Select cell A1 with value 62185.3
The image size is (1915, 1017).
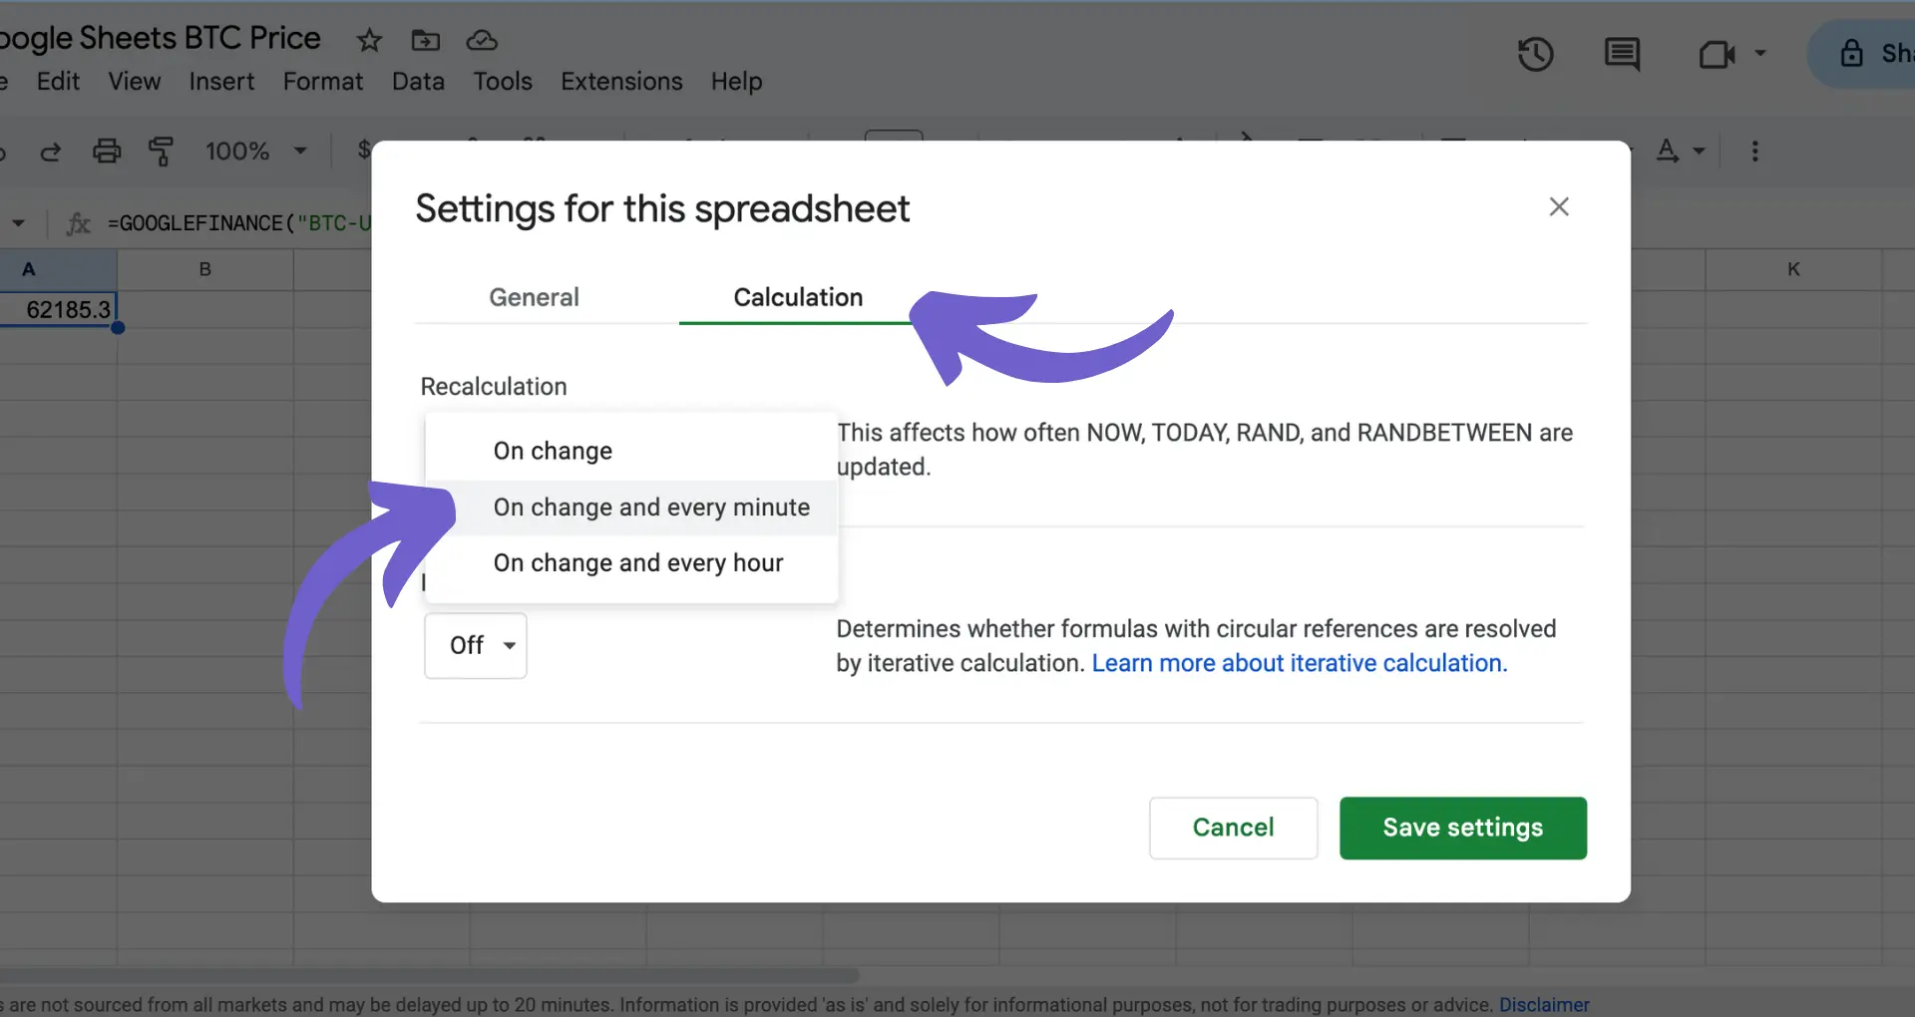[58, 310]
